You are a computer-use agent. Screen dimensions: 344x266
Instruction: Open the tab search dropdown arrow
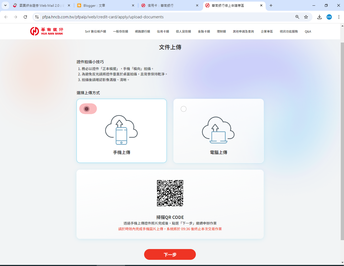tap(5, 5)
